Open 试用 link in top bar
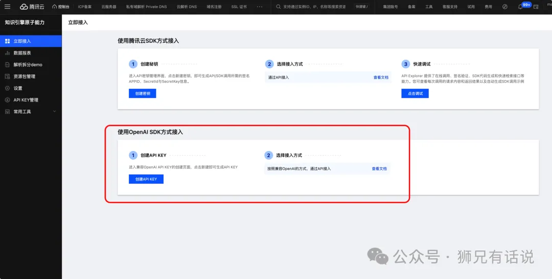552x279 pixels. pos(471,7)
